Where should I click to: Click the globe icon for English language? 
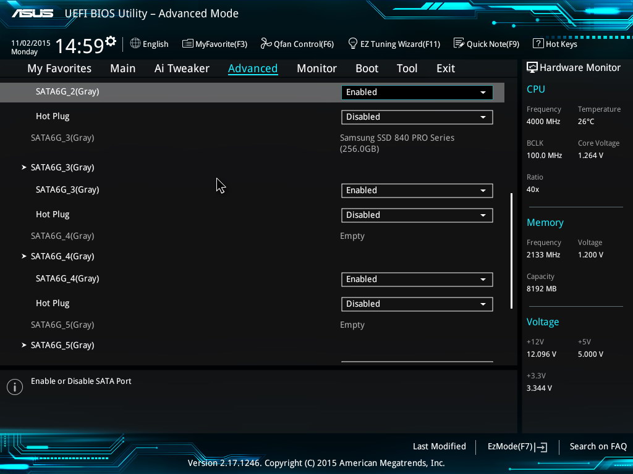135,43
